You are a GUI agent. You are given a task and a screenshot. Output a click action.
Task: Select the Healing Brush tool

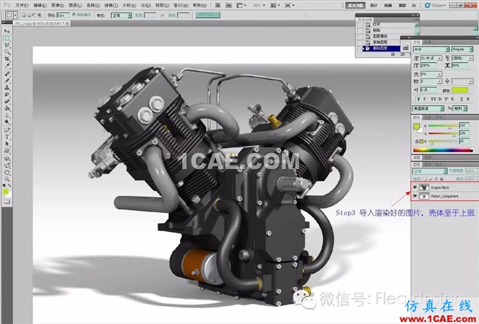[x=7, y=74]
